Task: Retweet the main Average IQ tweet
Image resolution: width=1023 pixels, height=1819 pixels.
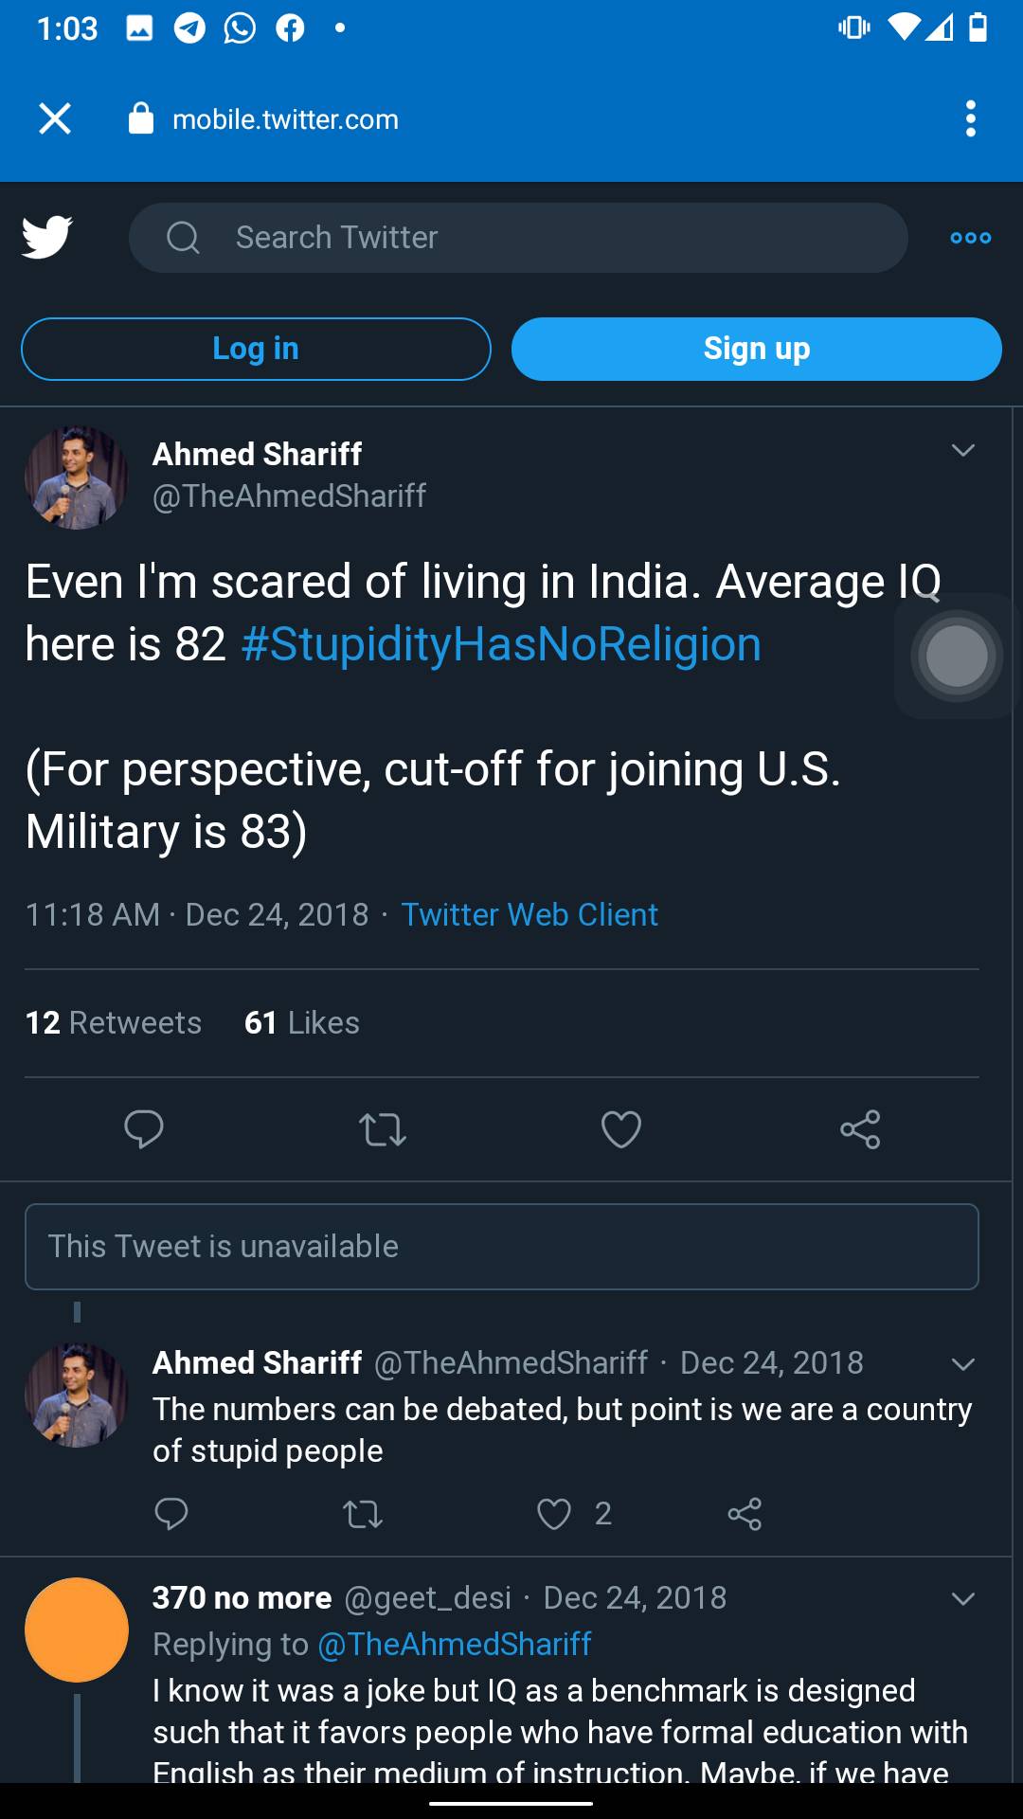Action: click(383, 1129)
